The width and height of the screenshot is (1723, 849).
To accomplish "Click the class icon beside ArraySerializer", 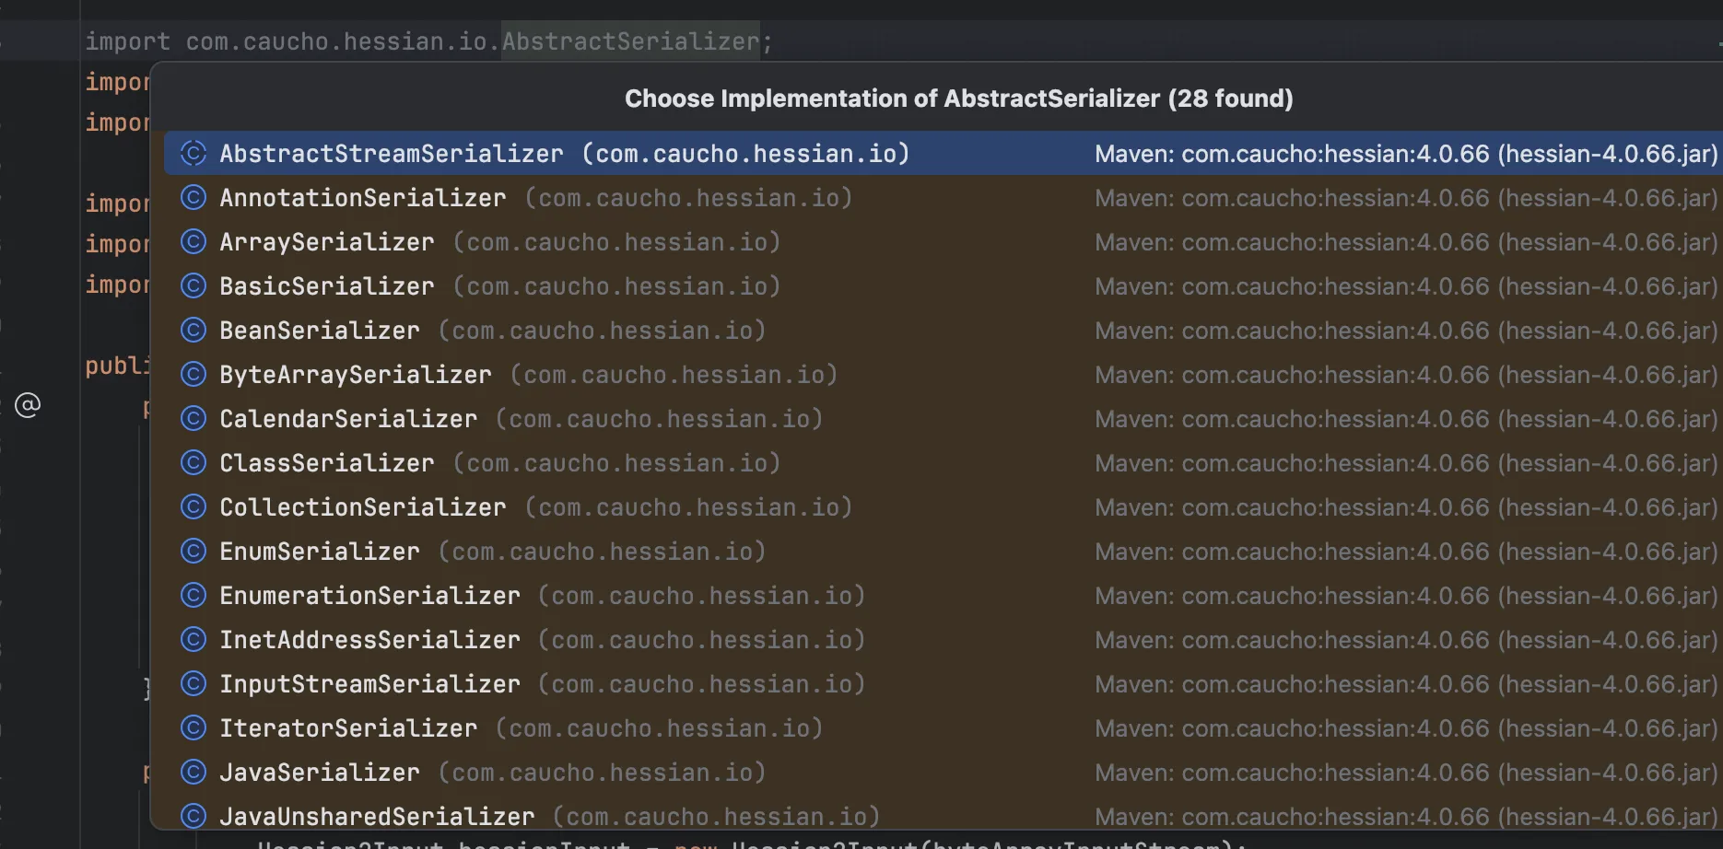I will [x=193, y=242].
